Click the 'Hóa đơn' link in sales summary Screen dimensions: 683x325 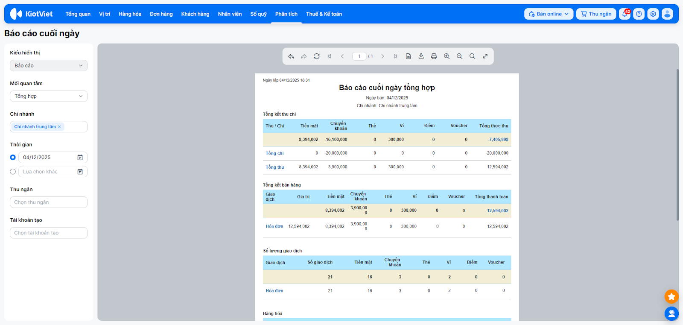[x=274, y=226]
